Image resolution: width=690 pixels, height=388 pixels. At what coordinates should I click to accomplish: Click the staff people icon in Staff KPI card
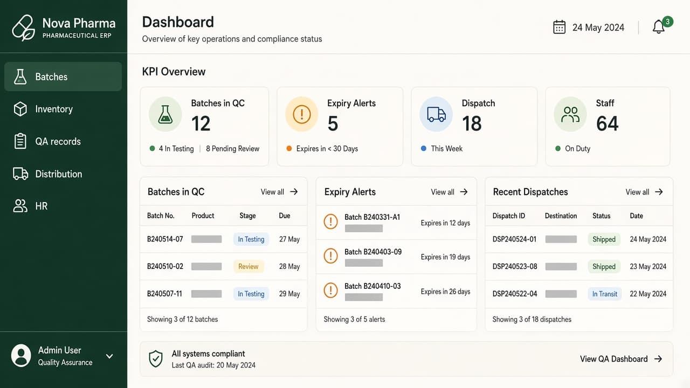click(570, 114)
